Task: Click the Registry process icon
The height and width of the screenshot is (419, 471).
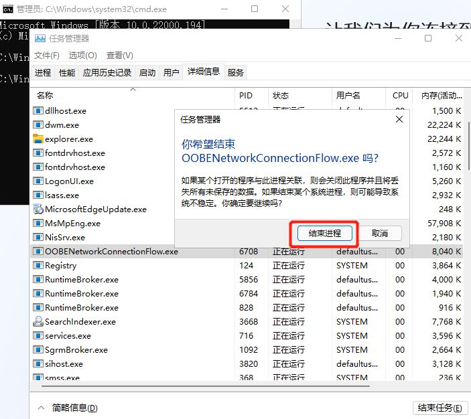Action: [38, 265]
